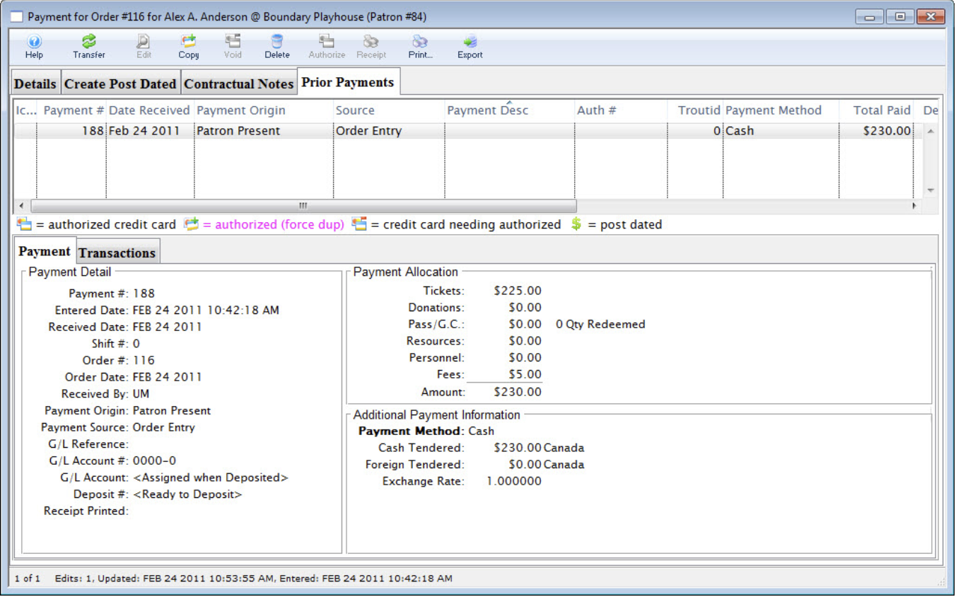
Task: Click the Ic... column header
Action: [25, 110]
